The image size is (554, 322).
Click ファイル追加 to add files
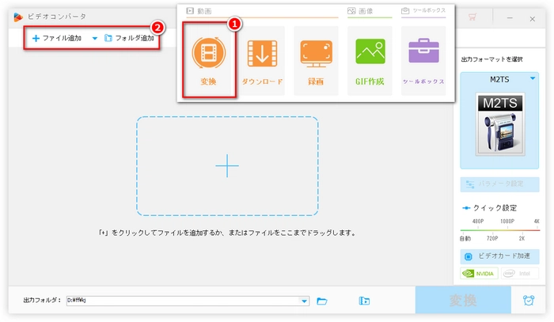[57, 38]
